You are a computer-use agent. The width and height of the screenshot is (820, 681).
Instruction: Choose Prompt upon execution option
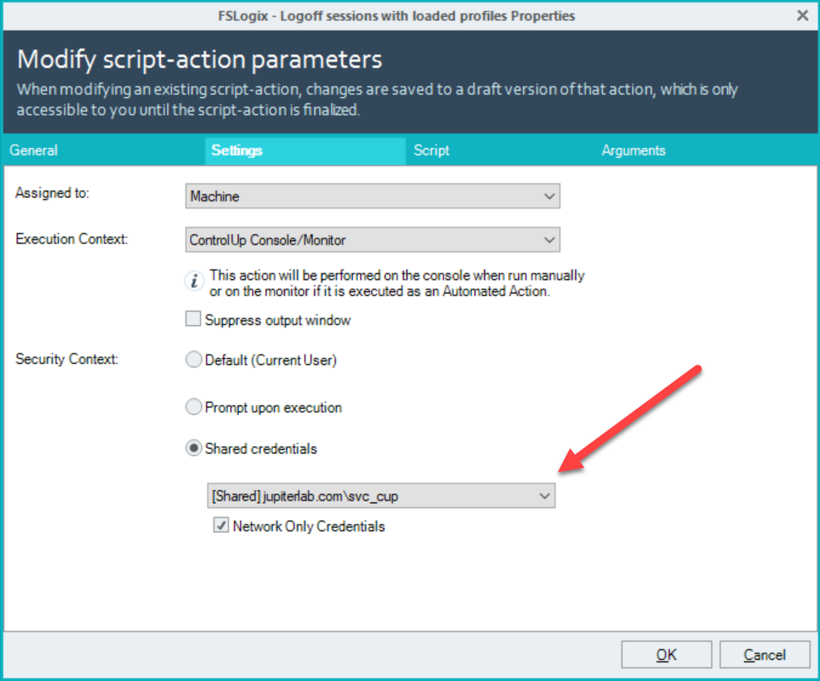pyautogui.click(x=193, y=407)
